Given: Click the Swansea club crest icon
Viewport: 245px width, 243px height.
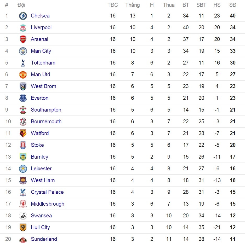Looking at the screenshot, I should pyautogui.click(x=23, y=216).
